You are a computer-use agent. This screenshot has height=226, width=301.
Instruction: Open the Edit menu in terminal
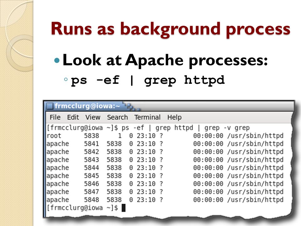73,117
